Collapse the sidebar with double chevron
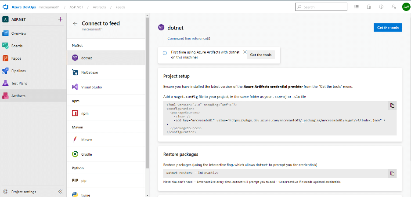 61,191
